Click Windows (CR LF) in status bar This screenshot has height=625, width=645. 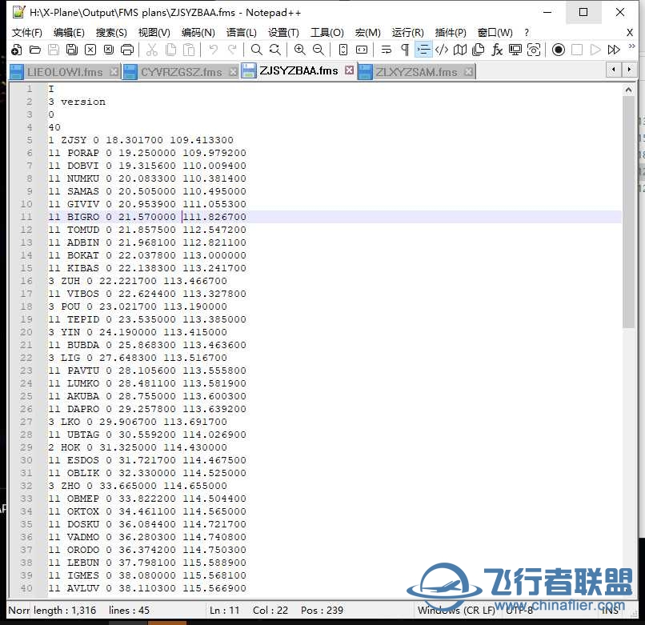[x=456, y=610]
